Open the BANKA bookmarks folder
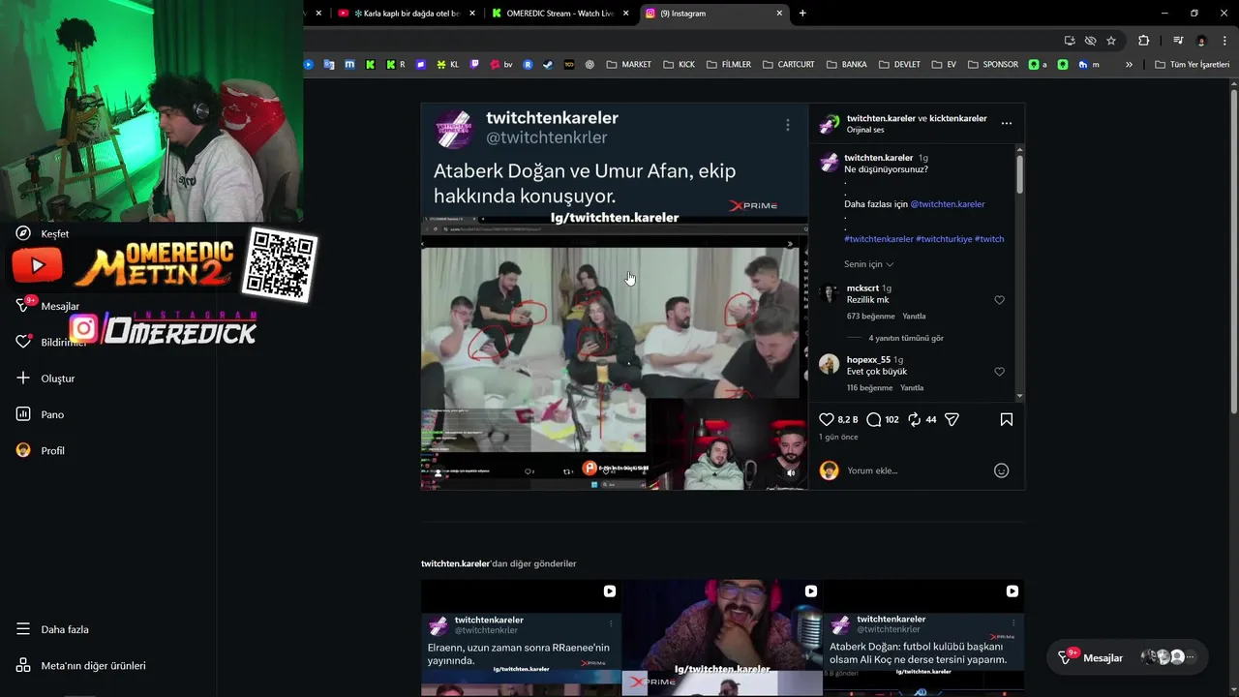This screenshot has height=697, width=1239. point(847,65)
